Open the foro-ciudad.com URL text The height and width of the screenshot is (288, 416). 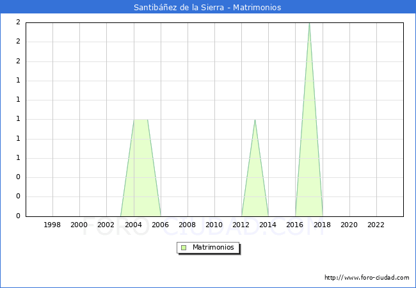pos(367,278)
